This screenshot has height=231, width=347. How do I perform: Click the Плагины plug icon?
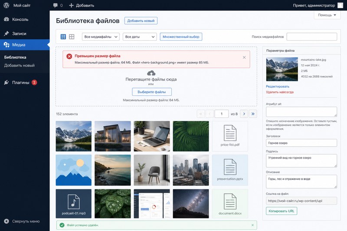[7, 82]
